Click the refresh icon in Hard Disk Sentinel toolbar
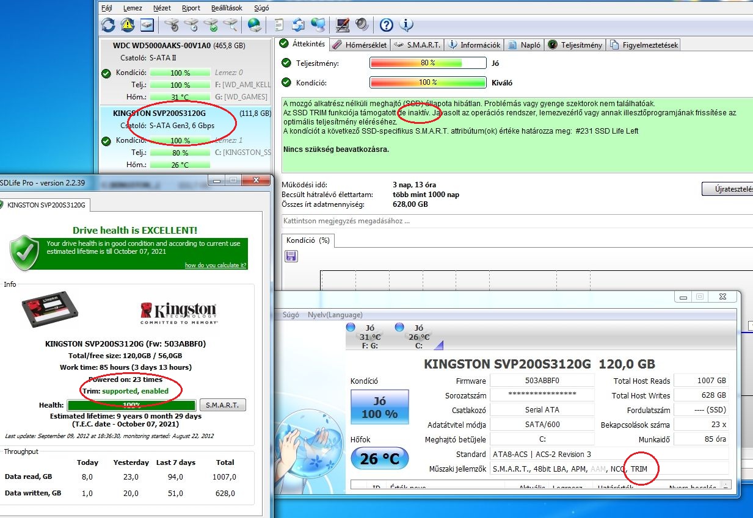 click(108, 25)
